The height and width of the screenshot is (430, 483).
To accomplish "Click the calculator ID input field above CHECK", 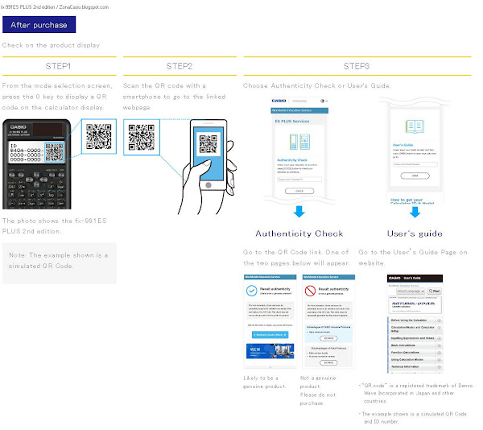I will pos(299,180).
